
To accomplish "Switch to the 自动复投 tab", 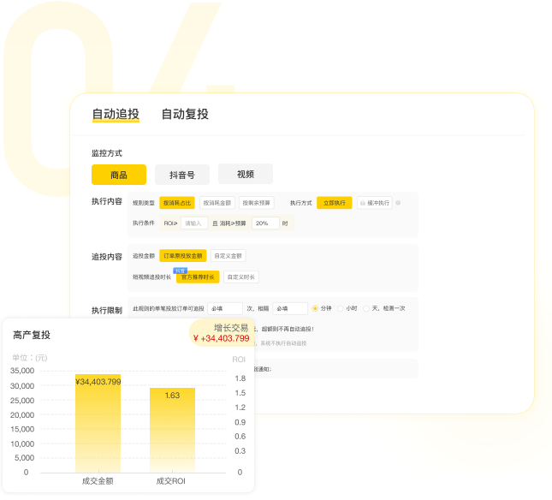I will [x=185, y=114].
